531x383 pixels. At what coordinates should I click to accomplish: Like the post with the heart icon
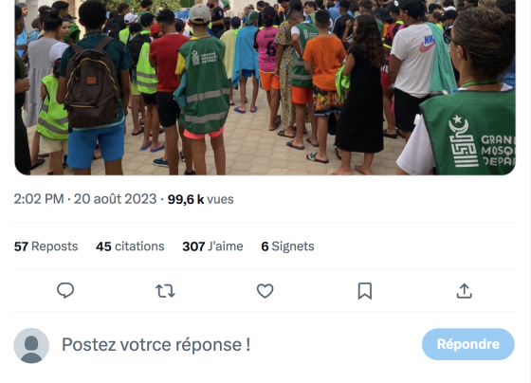[x=265, y=291]
